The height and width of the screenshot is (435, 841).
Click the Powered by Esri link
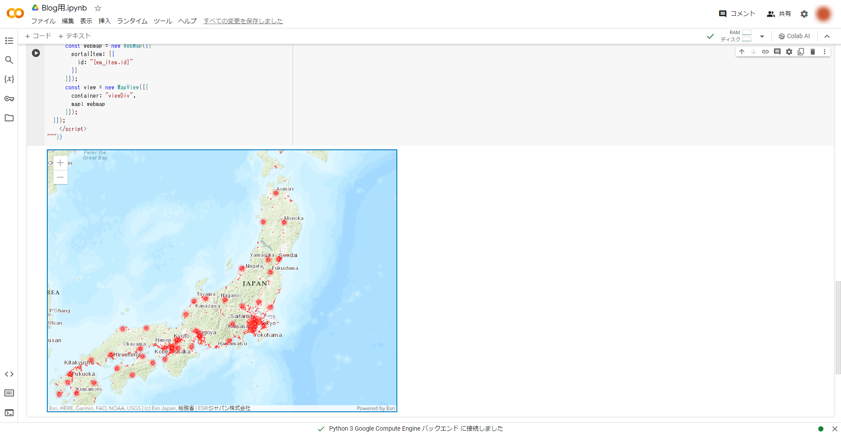[376, 408]
